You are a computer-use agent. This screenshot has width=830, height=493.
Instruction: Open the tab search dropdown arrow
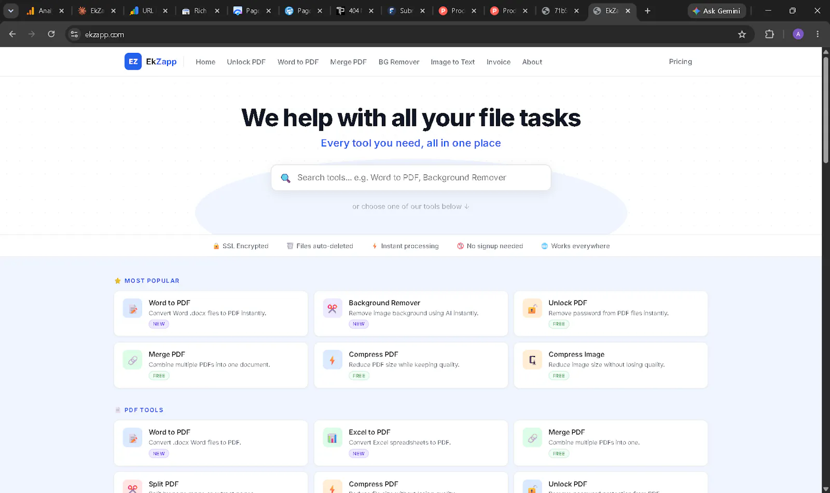click(x=11, y=11)
